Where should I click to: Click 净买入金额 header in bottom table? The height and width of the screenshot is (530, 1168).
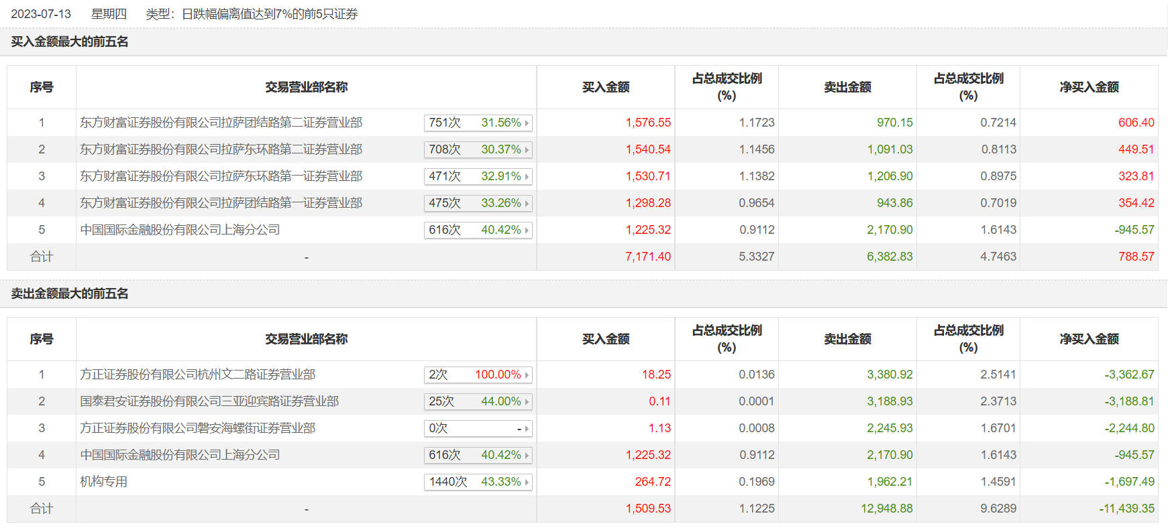click(x=1089, y=339)
